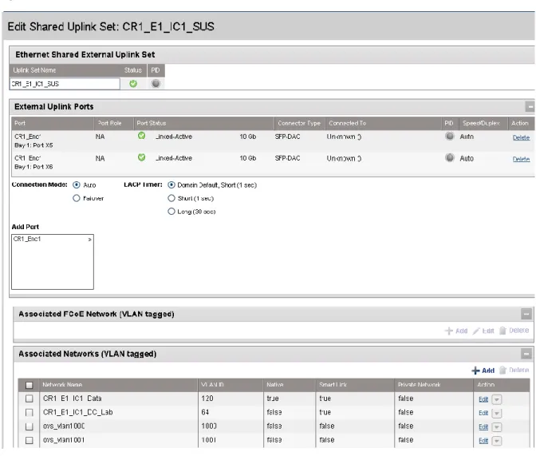Toggle PID indicator for Port X6
536x456 pixels.
click(450, 158)
